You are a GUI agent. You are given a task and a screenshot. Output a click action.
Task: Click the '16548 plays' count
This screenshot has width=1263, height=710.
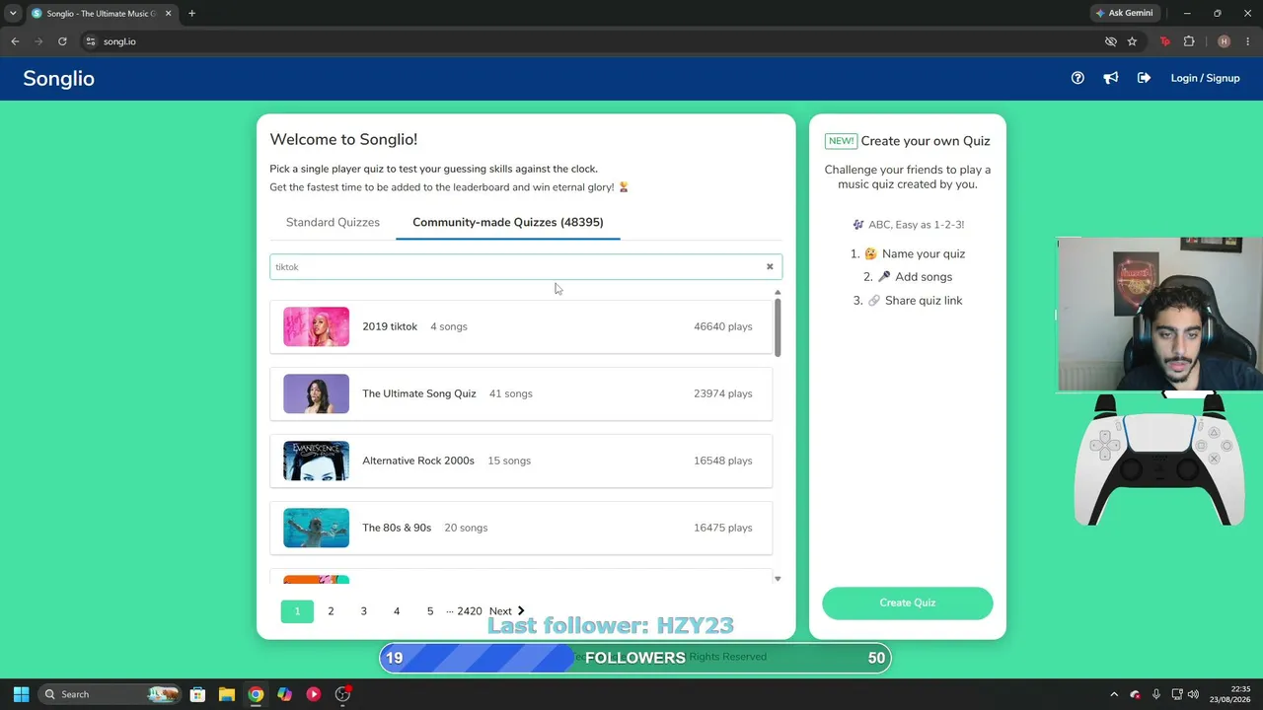pyautogui.click(x=723, y=461)
